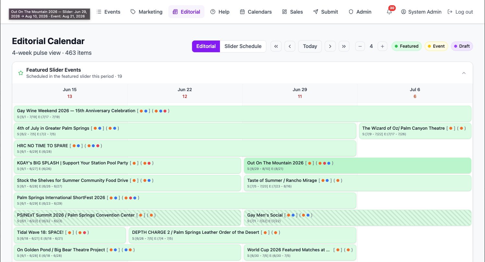
Task: Go to the Marketing section
Action: click(146, 12)
